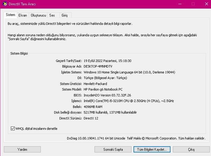
Task: Click the Türkçe (Bölgesel Ayar: Türkçe) value
Action: [x=105, y=78]
